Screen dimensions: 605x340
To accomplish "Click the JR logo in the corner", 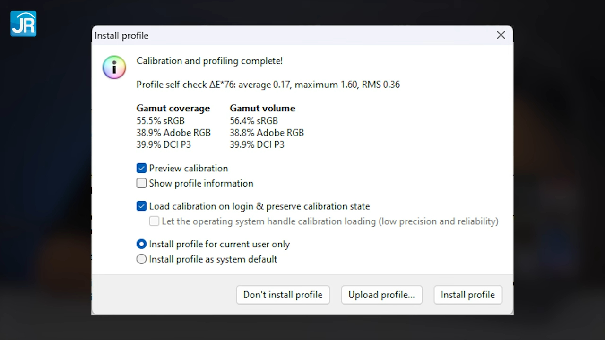I will tap(23, 24).
